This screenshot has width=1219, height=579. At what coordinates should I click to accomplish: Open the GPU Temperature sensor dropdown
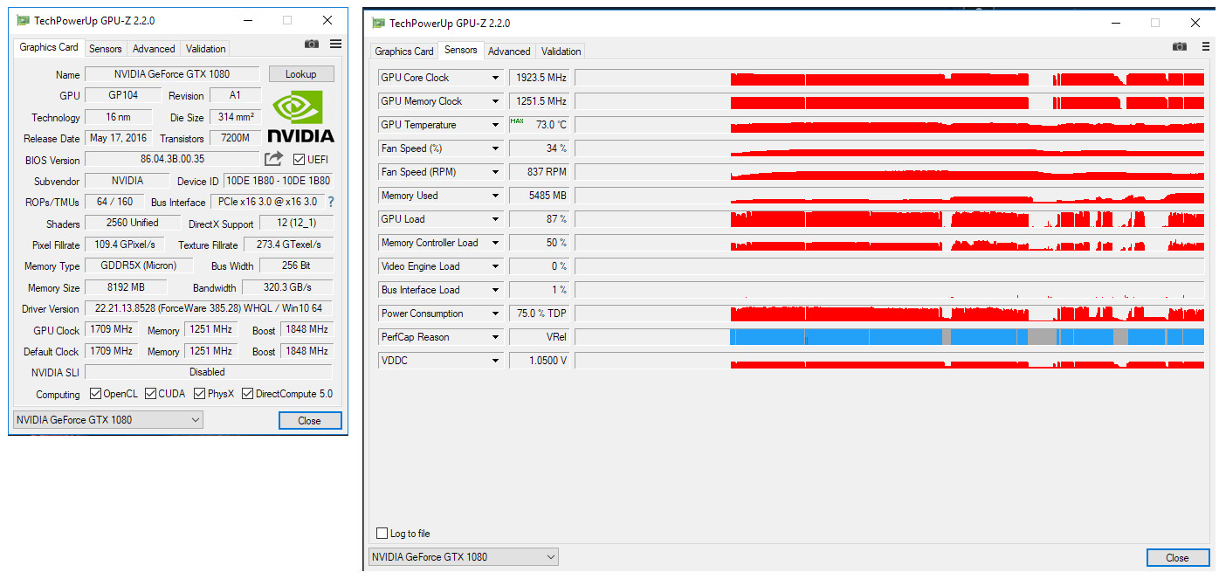[x=495, y=125]
